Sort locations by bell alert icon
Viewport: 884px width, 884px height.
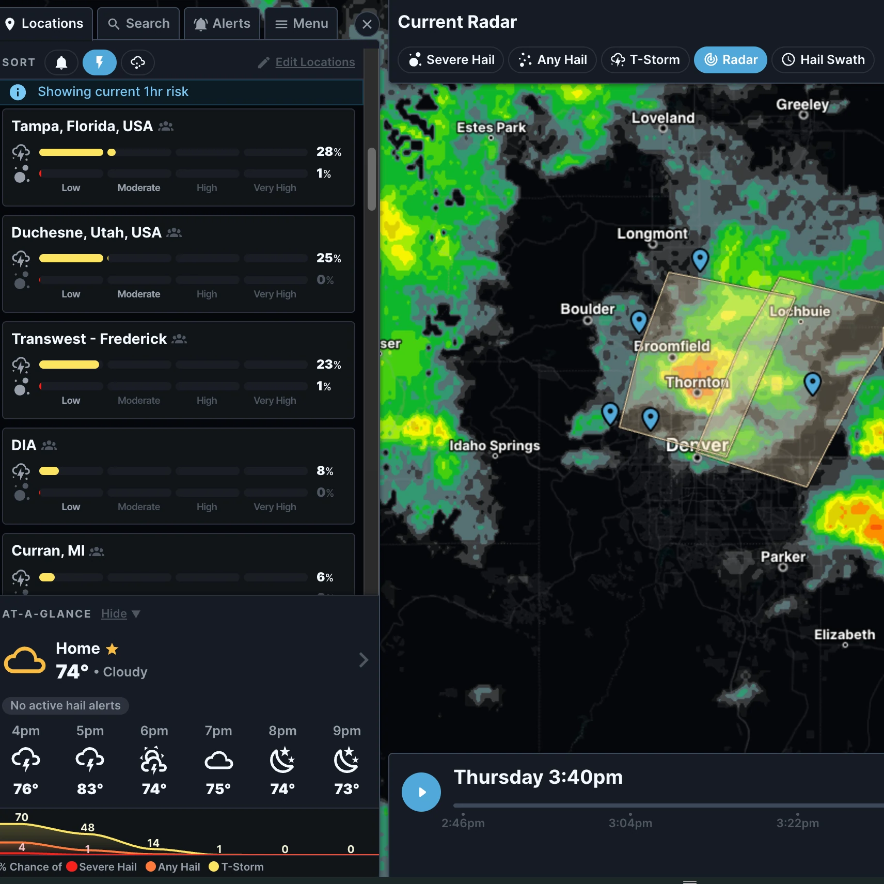[61, 62]
